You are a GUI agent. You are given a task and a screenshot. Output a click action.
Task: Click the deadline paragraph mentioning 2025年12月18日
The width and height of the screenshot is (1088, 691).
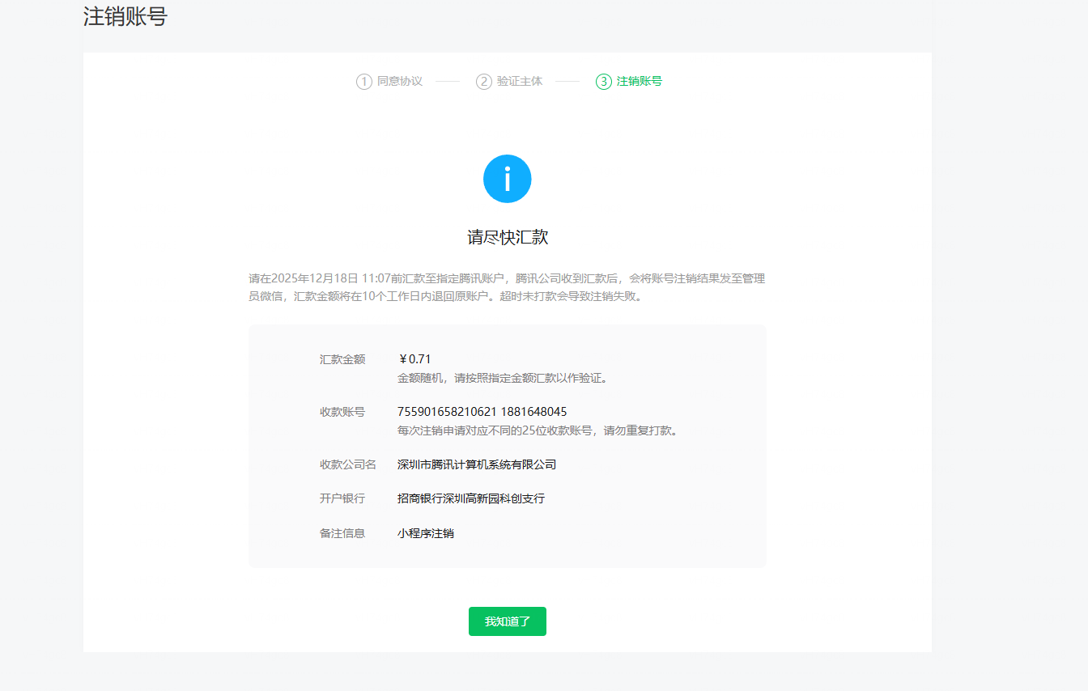click(x=507, y=287)
